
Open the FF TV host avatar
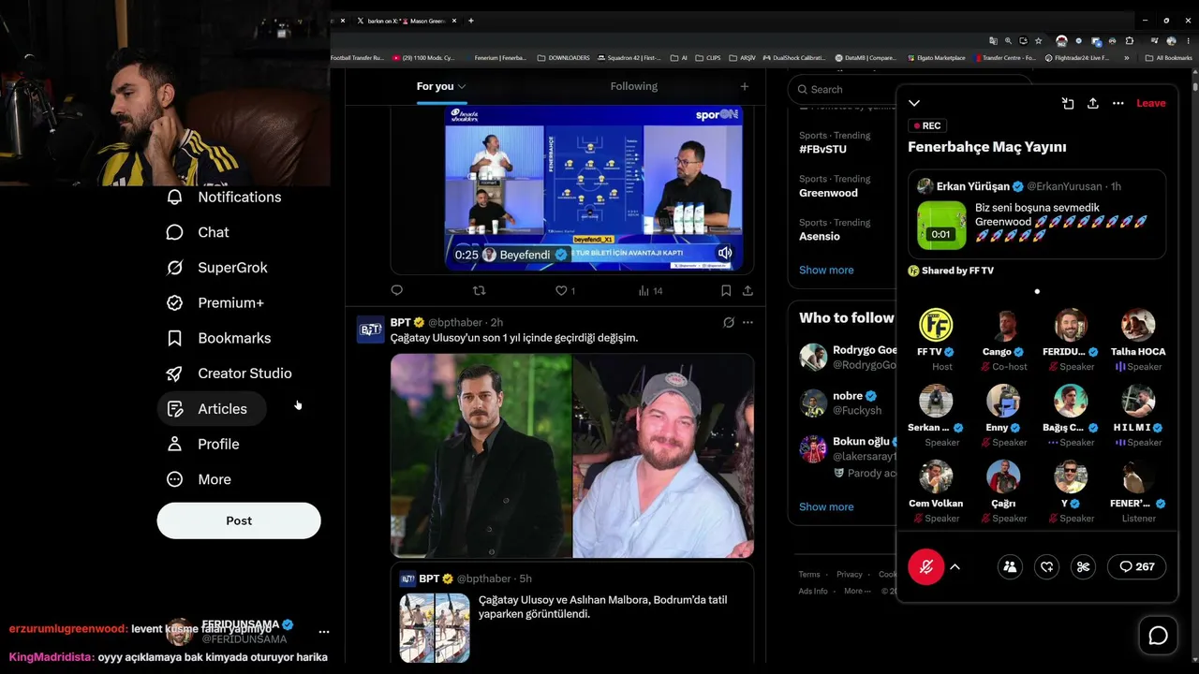[936, 325]
